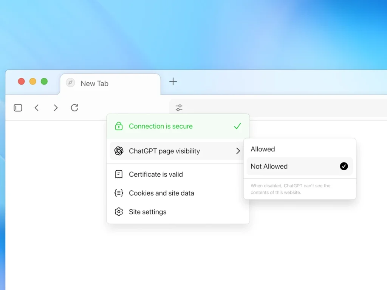The height and width of the screenshot is (290, 387).
Task: Navigate forward with the right arrow
Action: 56,108
